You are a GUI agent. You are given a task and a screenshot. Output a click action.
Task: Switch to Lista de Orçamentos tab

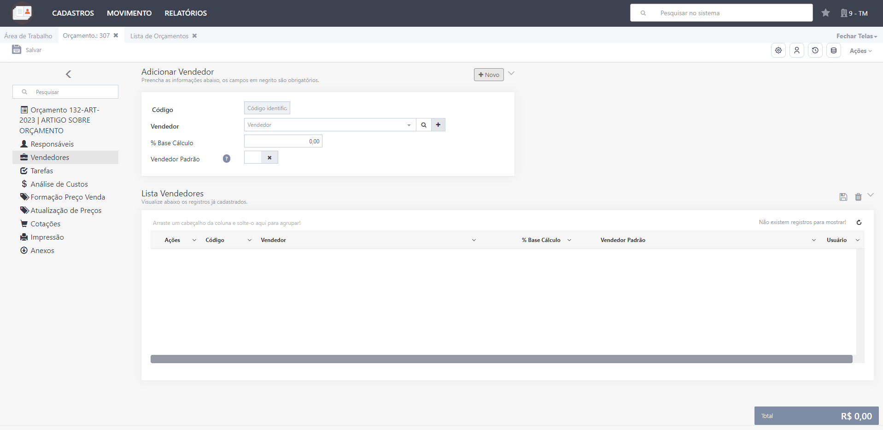point(159,36)
